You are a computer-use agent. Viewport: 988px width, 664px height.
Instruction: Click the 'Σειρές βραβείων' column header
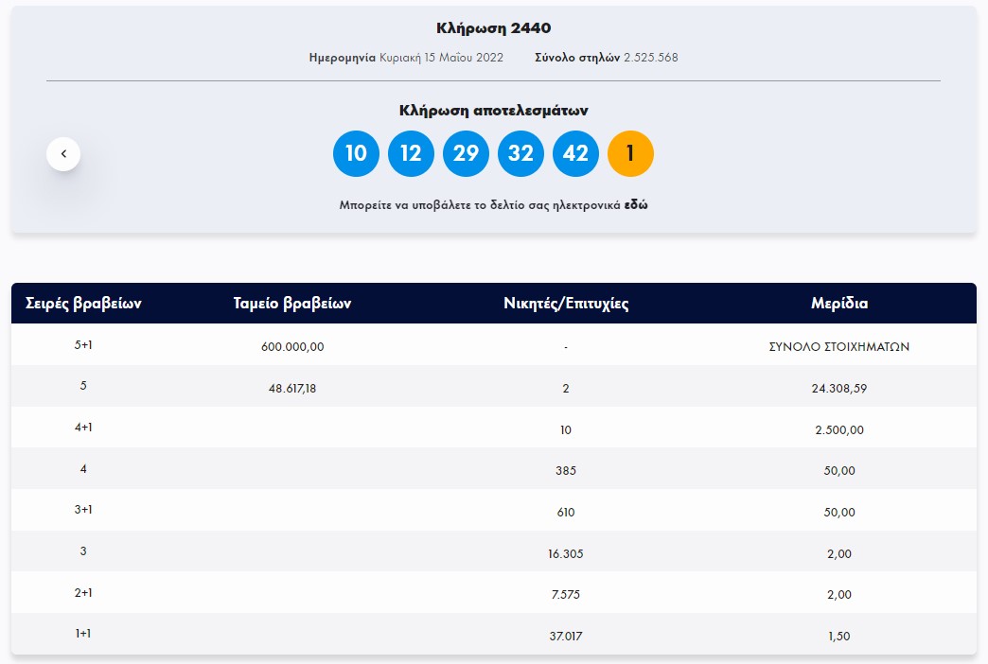click(83, 304)
